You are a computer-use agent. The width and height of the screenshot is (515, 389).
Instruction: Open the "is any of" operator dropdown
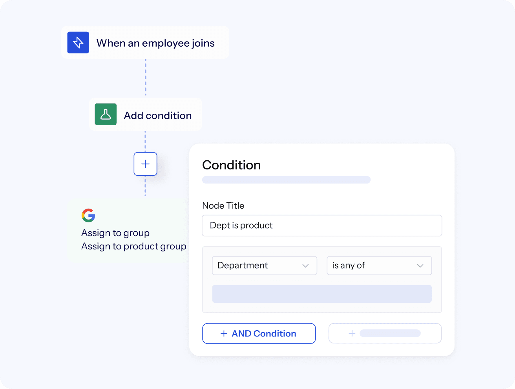pos(379,265)
